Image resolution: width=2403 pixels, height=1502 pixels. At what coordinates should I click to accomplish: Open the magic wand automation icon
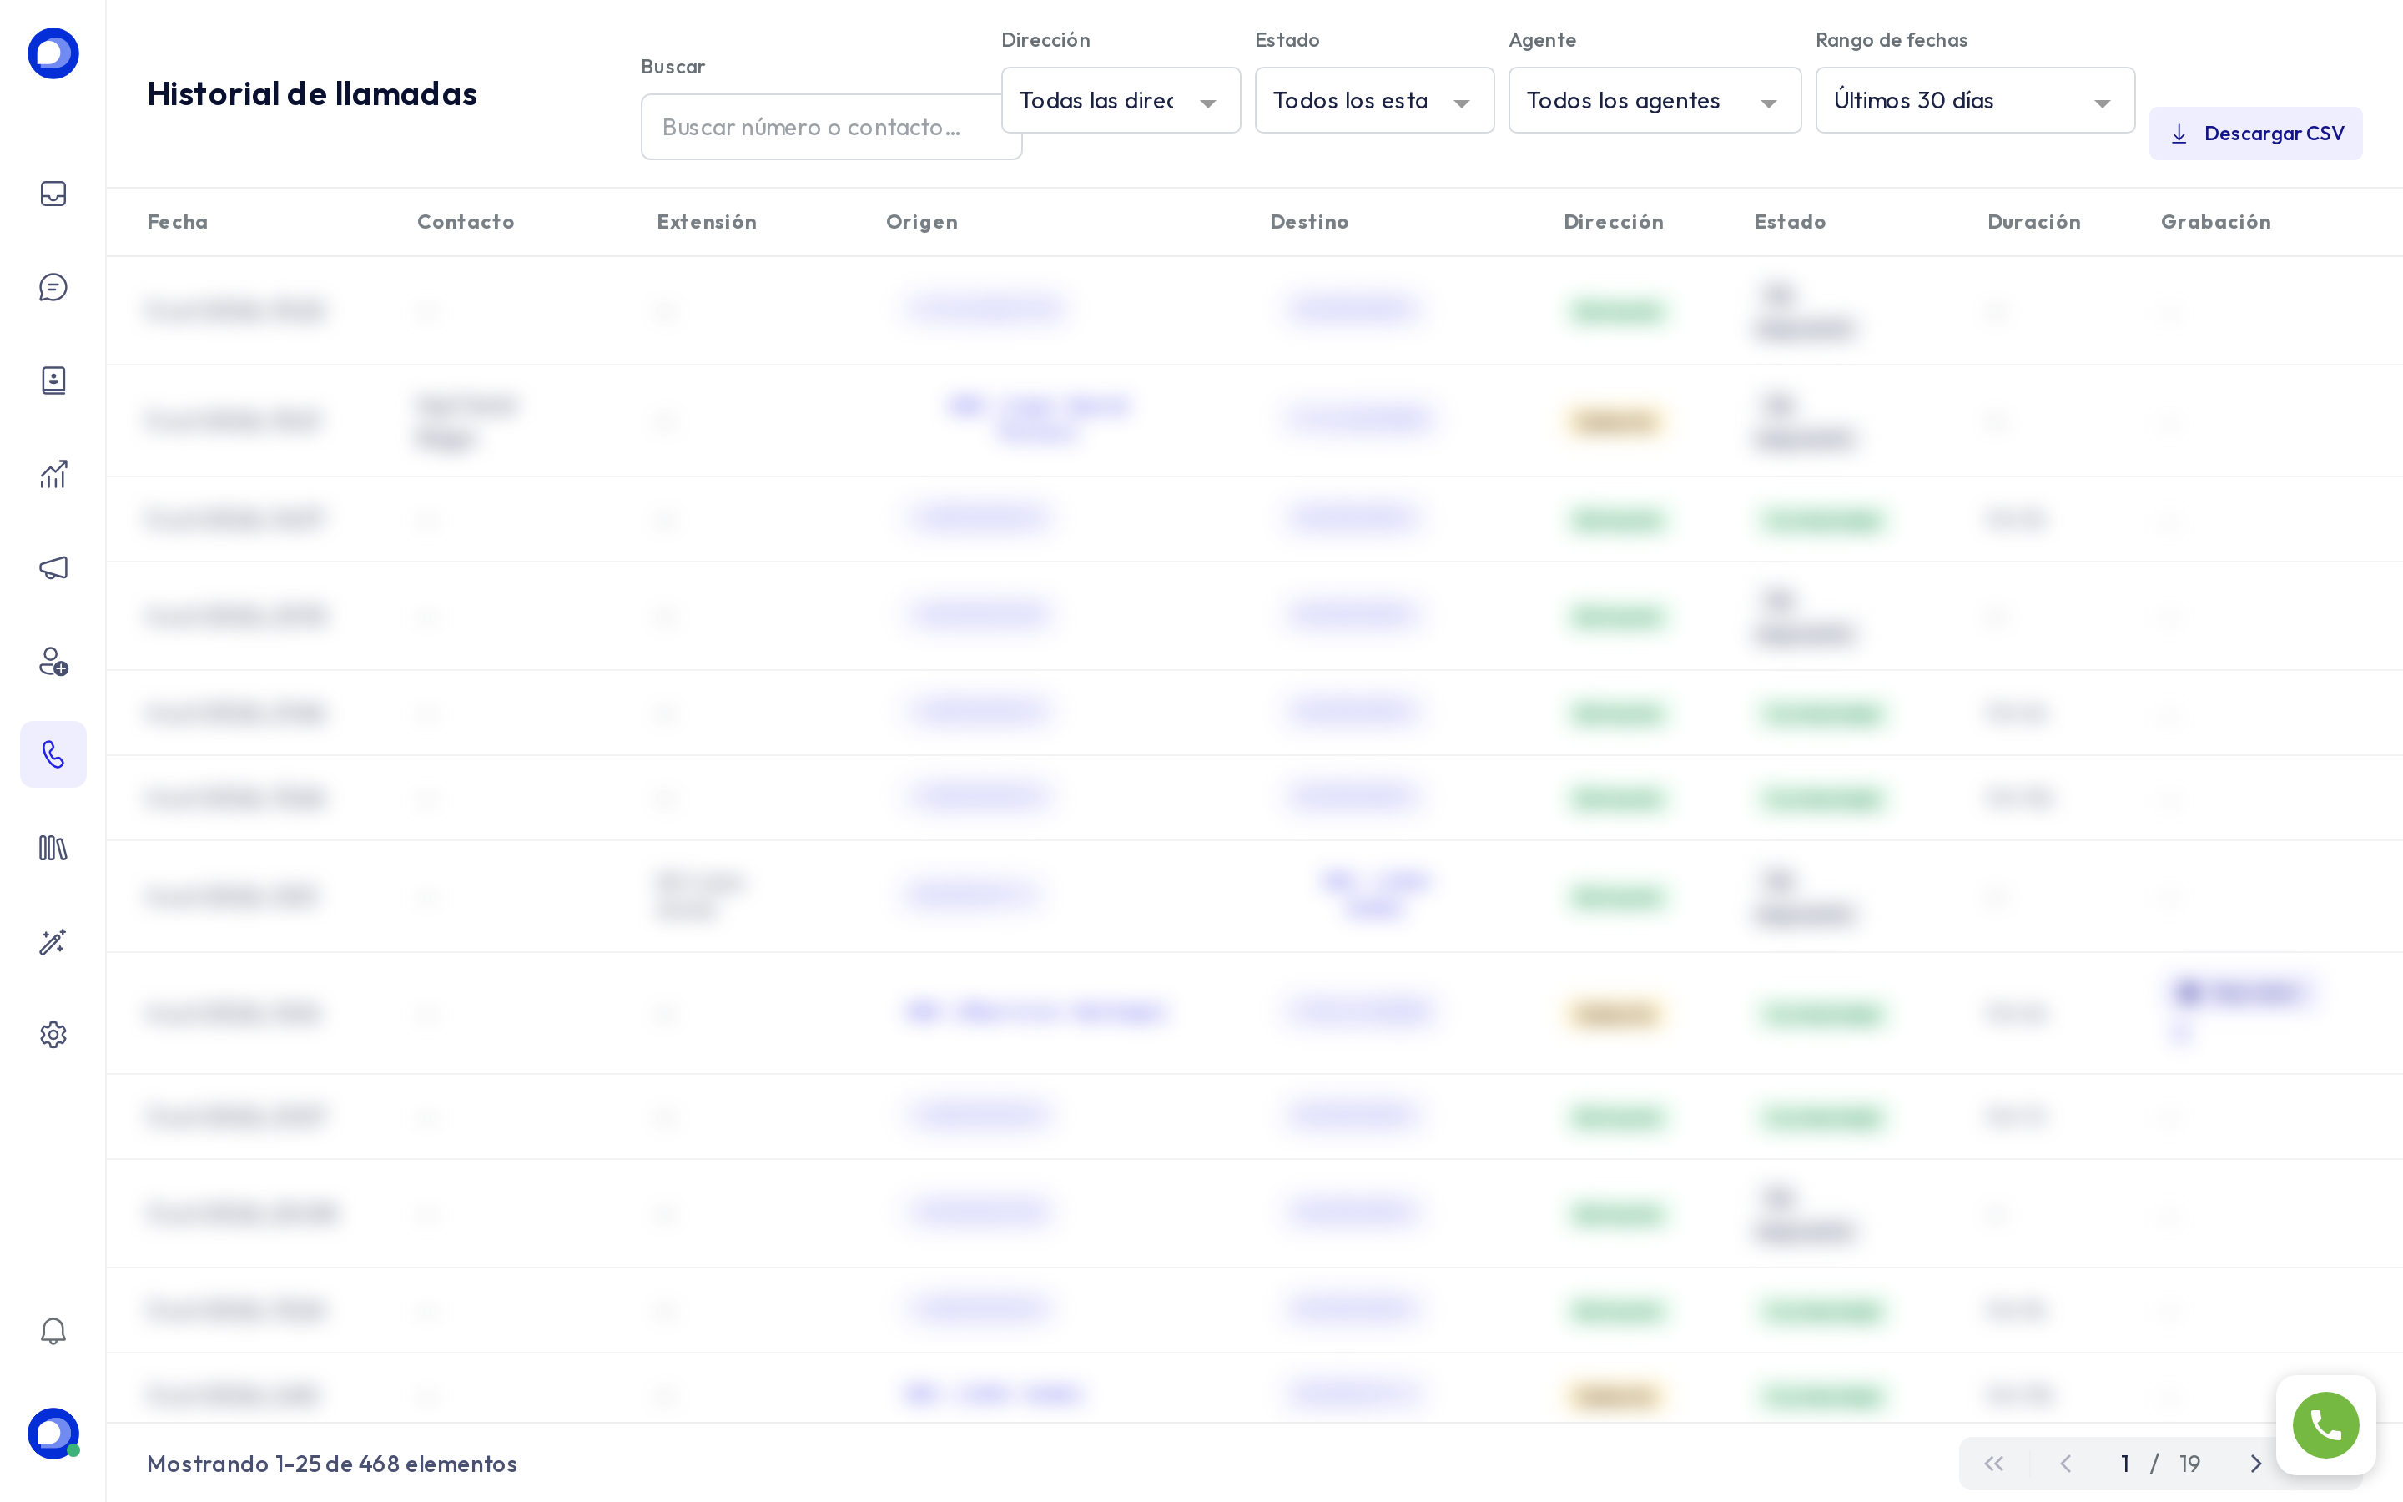click(x=53, y=940)
